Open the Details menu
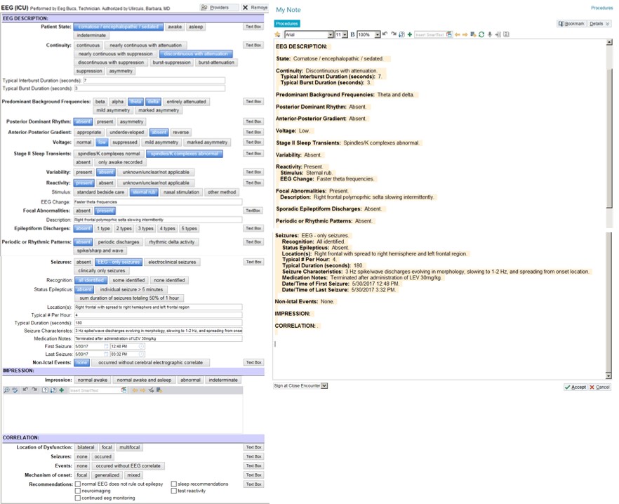619x504 pixels. click(598, 23)
